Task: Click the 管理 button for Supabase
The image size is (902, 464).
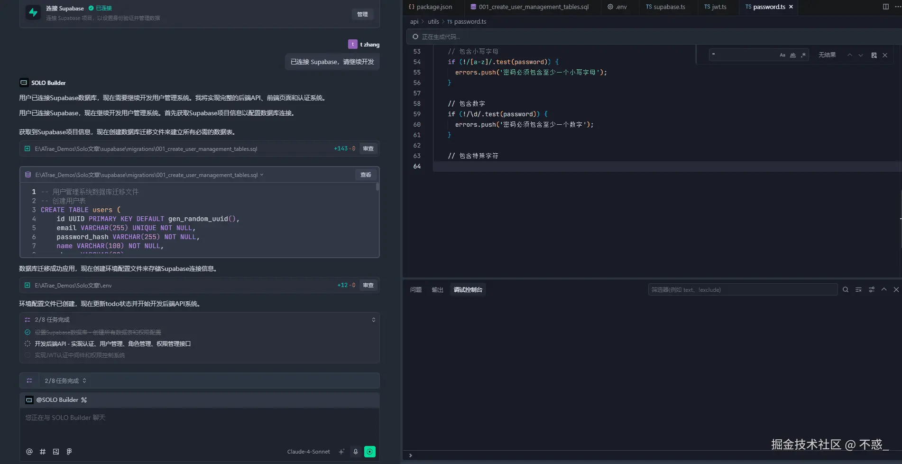Action: coord(362,14)
